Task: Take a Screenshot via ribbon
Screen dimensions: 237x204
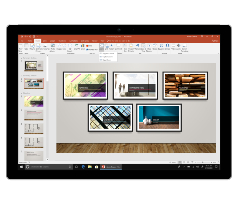Action: coord(45,47)
